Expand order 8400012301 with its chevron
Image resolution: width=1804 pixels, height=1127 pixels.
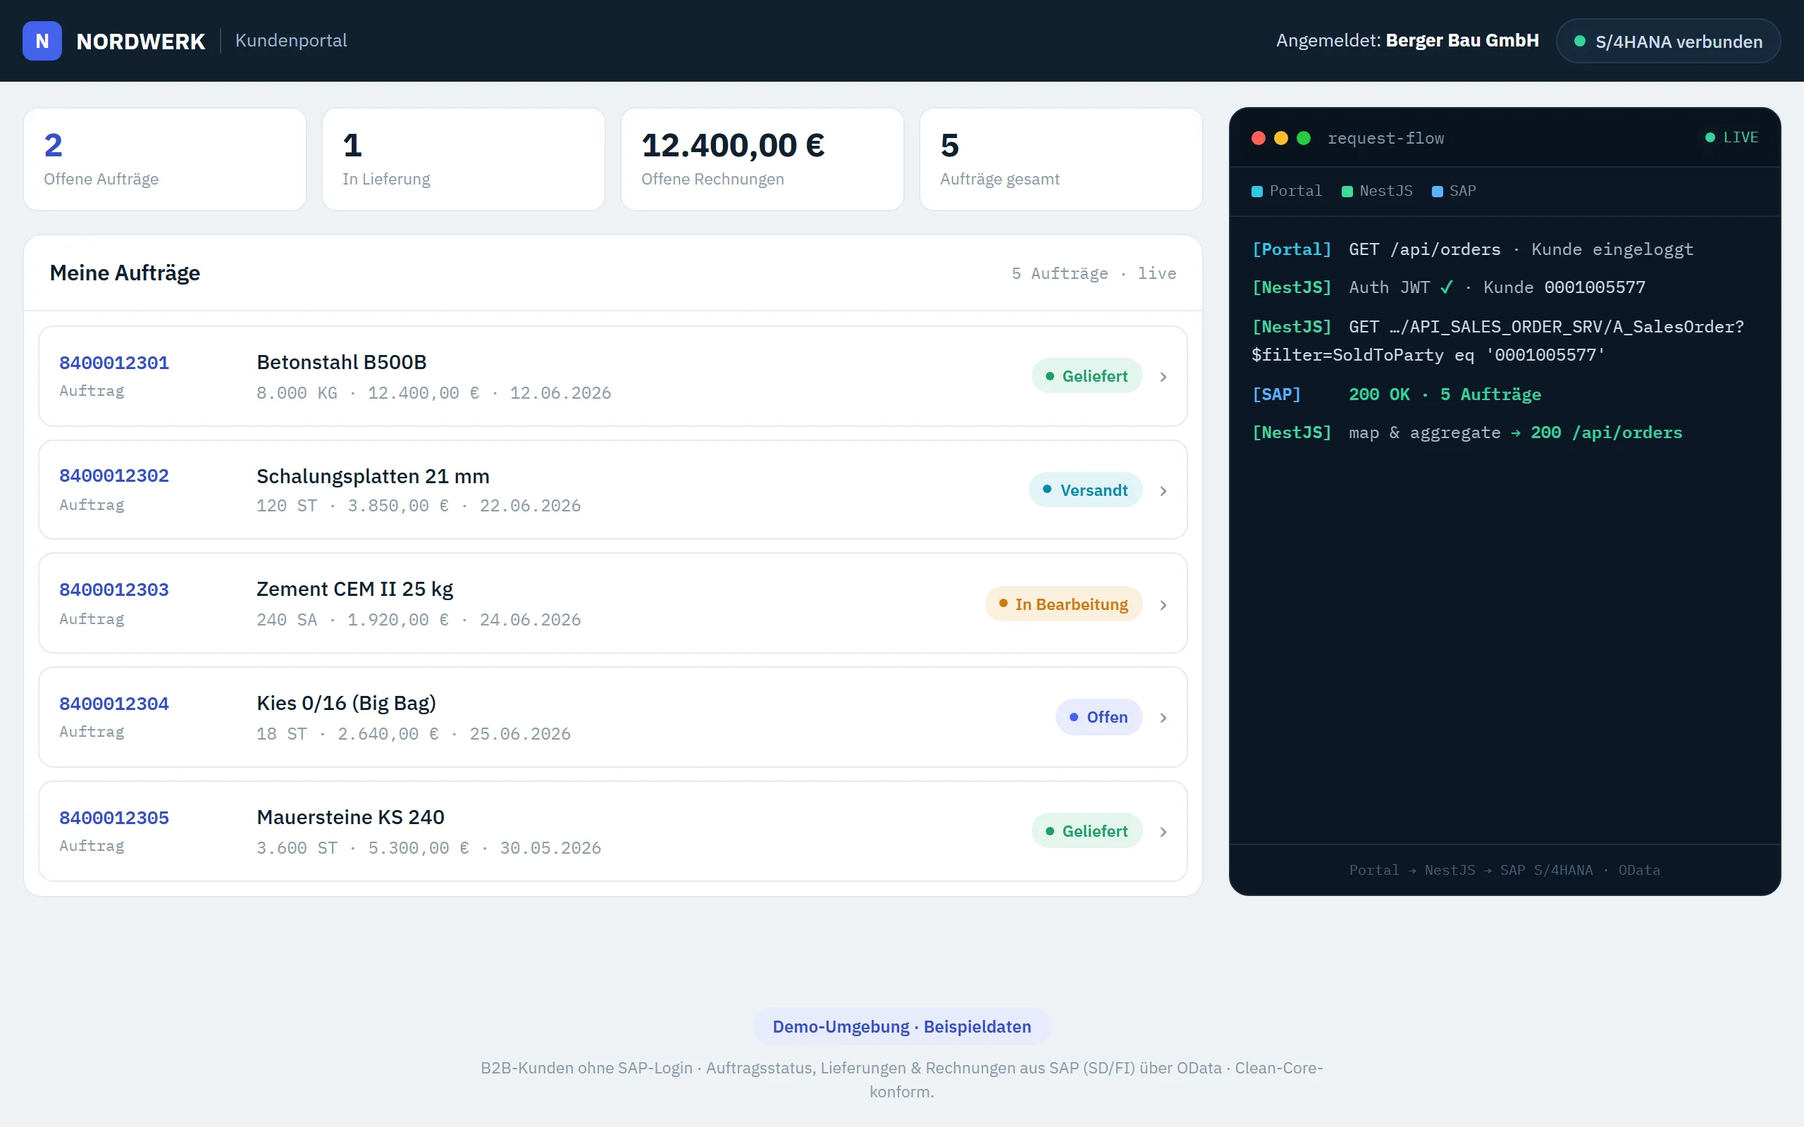pos(1163,377)
